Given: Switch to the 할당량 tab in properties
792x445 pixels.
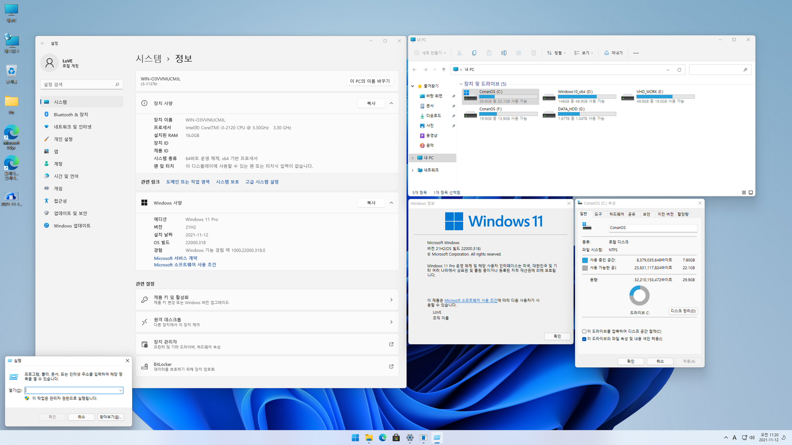Looking at the screenshot, I should (x=683, y=214).
